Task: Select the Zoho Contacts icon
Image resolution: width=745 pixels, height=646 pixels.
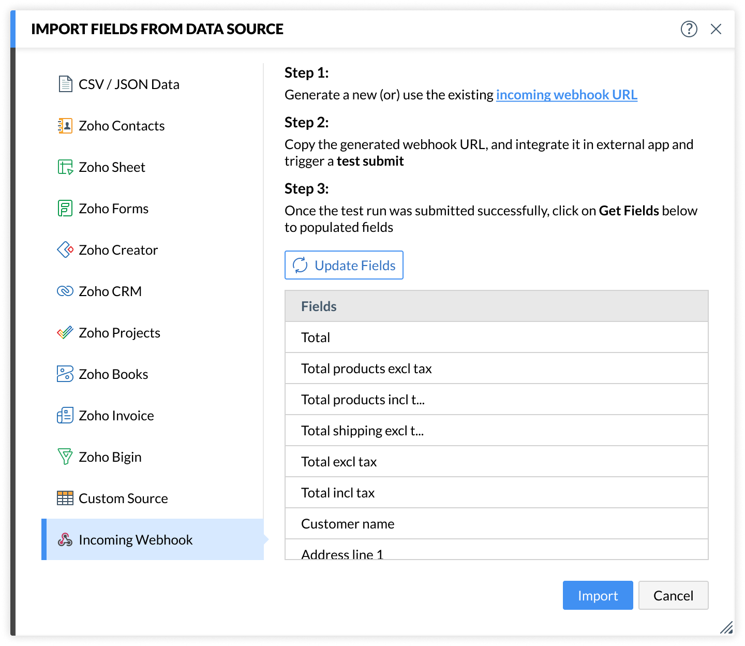Action: 65,126
